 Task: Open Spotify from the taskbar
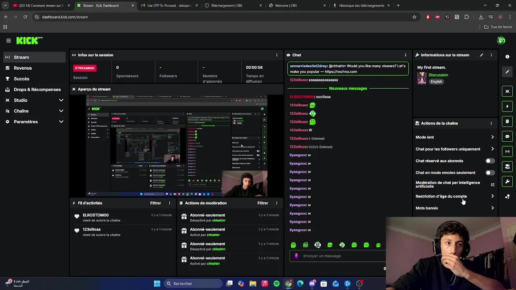coord(277,284)
